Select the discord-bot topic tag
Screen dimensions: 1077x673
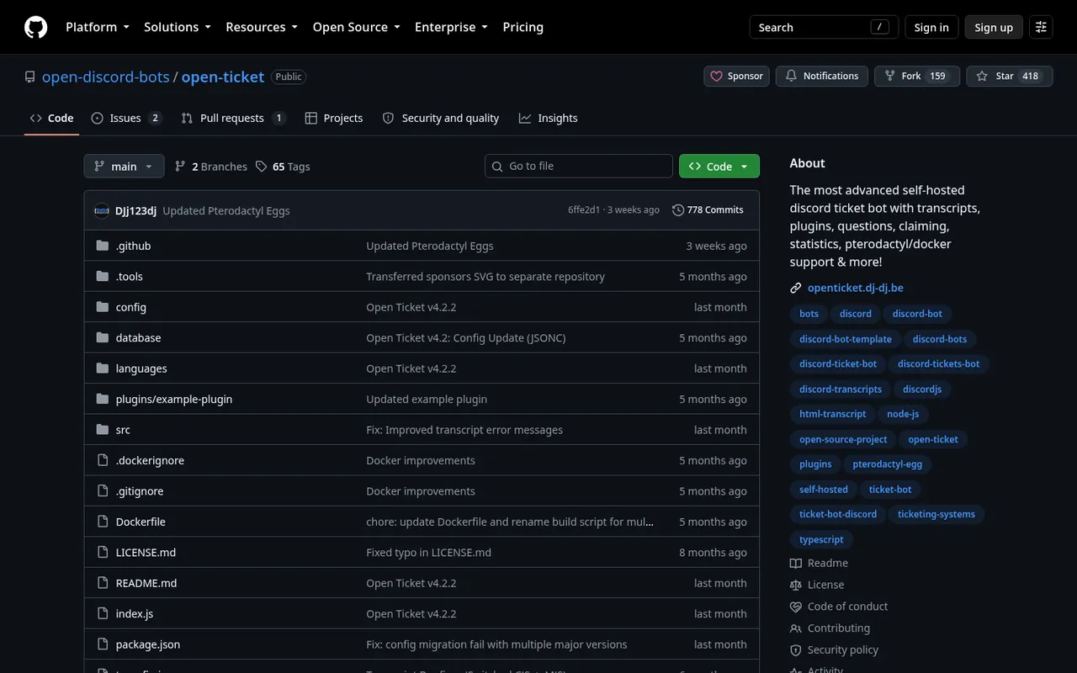917,314
